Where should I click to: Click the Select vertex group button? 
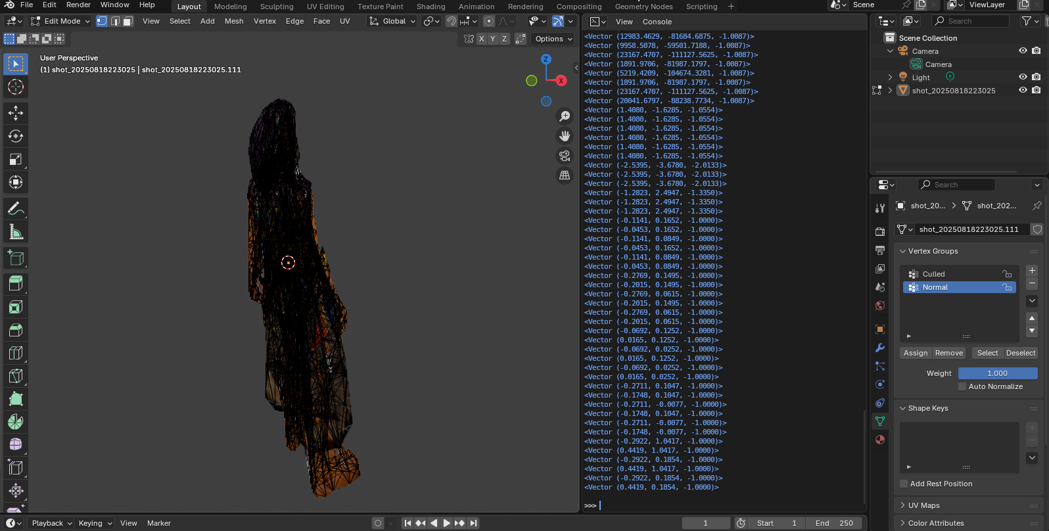tap(987, 353)
